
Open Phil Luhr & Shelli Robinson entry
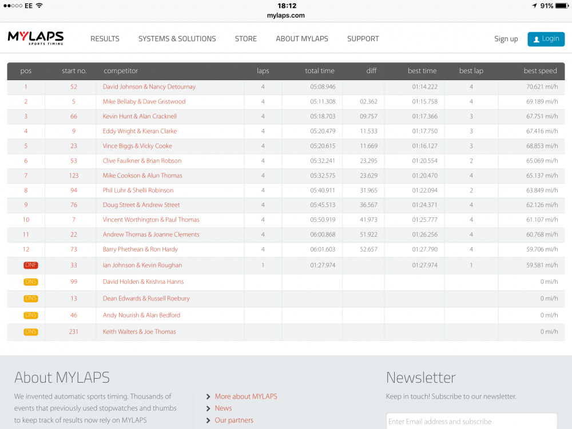[x=138, y=190]
